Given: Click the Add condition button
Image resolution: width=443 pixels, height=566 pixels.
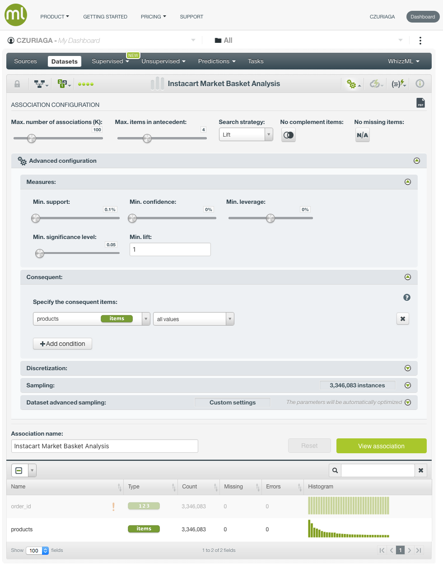Looking at the screenshot, I should [62, 344].
